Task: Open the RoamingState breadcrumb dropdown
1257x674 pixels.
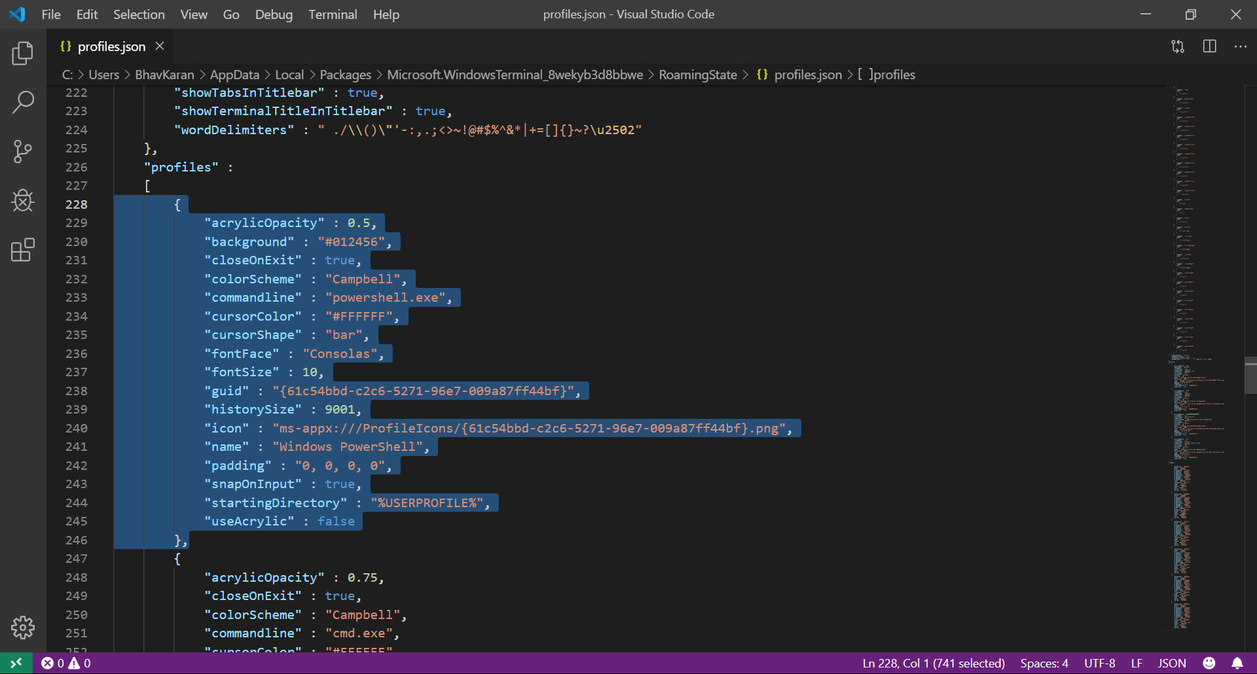Action: click(x=698, y=75)
